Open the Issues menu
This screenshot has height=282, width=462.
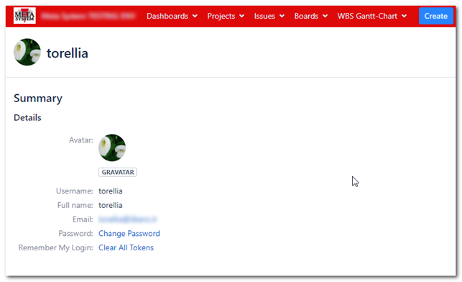pos(269,16)
